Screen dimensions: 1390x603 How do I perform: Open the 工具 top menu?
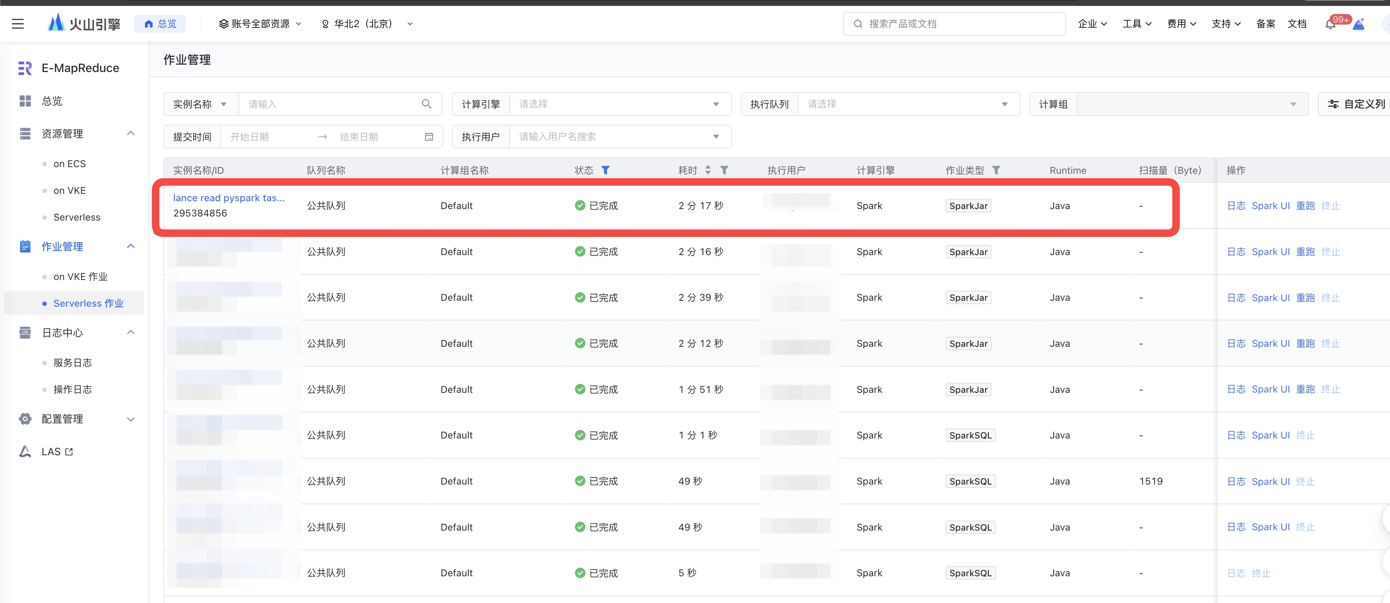pyautogui.click(x=1137, y=24)
